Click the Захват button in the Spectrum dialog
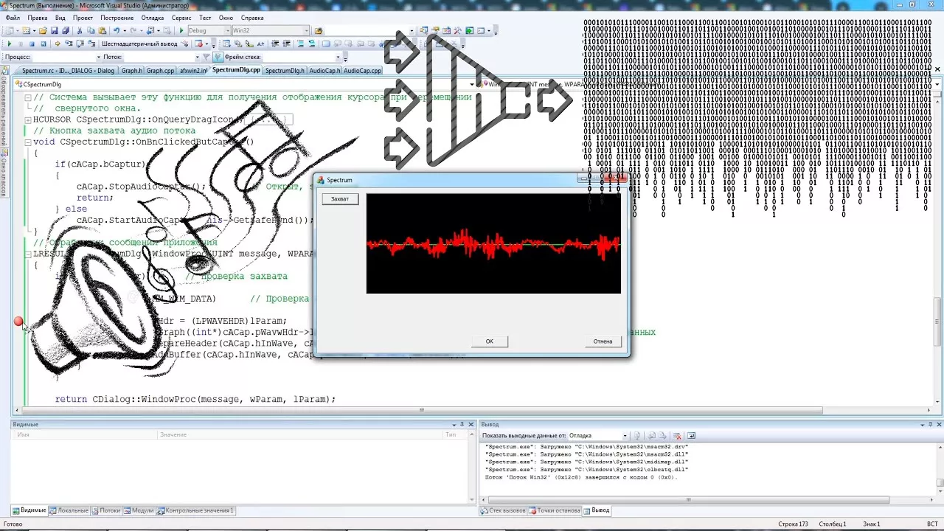 [x=340, y=198]
